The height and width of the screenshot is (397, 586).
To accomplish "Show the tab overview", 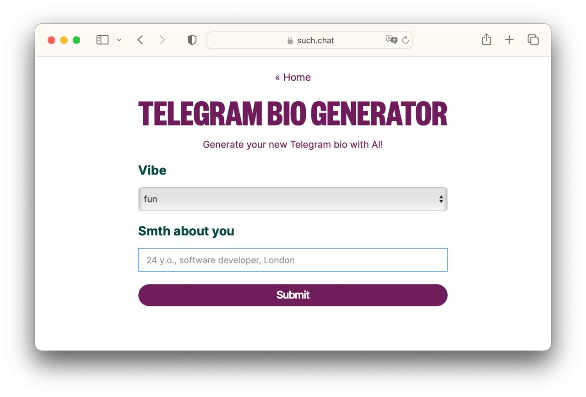I will pyautogui.click(x=533, y=40).
